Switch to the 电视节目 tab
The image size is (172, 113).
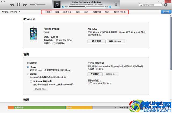tap(97, 12)
